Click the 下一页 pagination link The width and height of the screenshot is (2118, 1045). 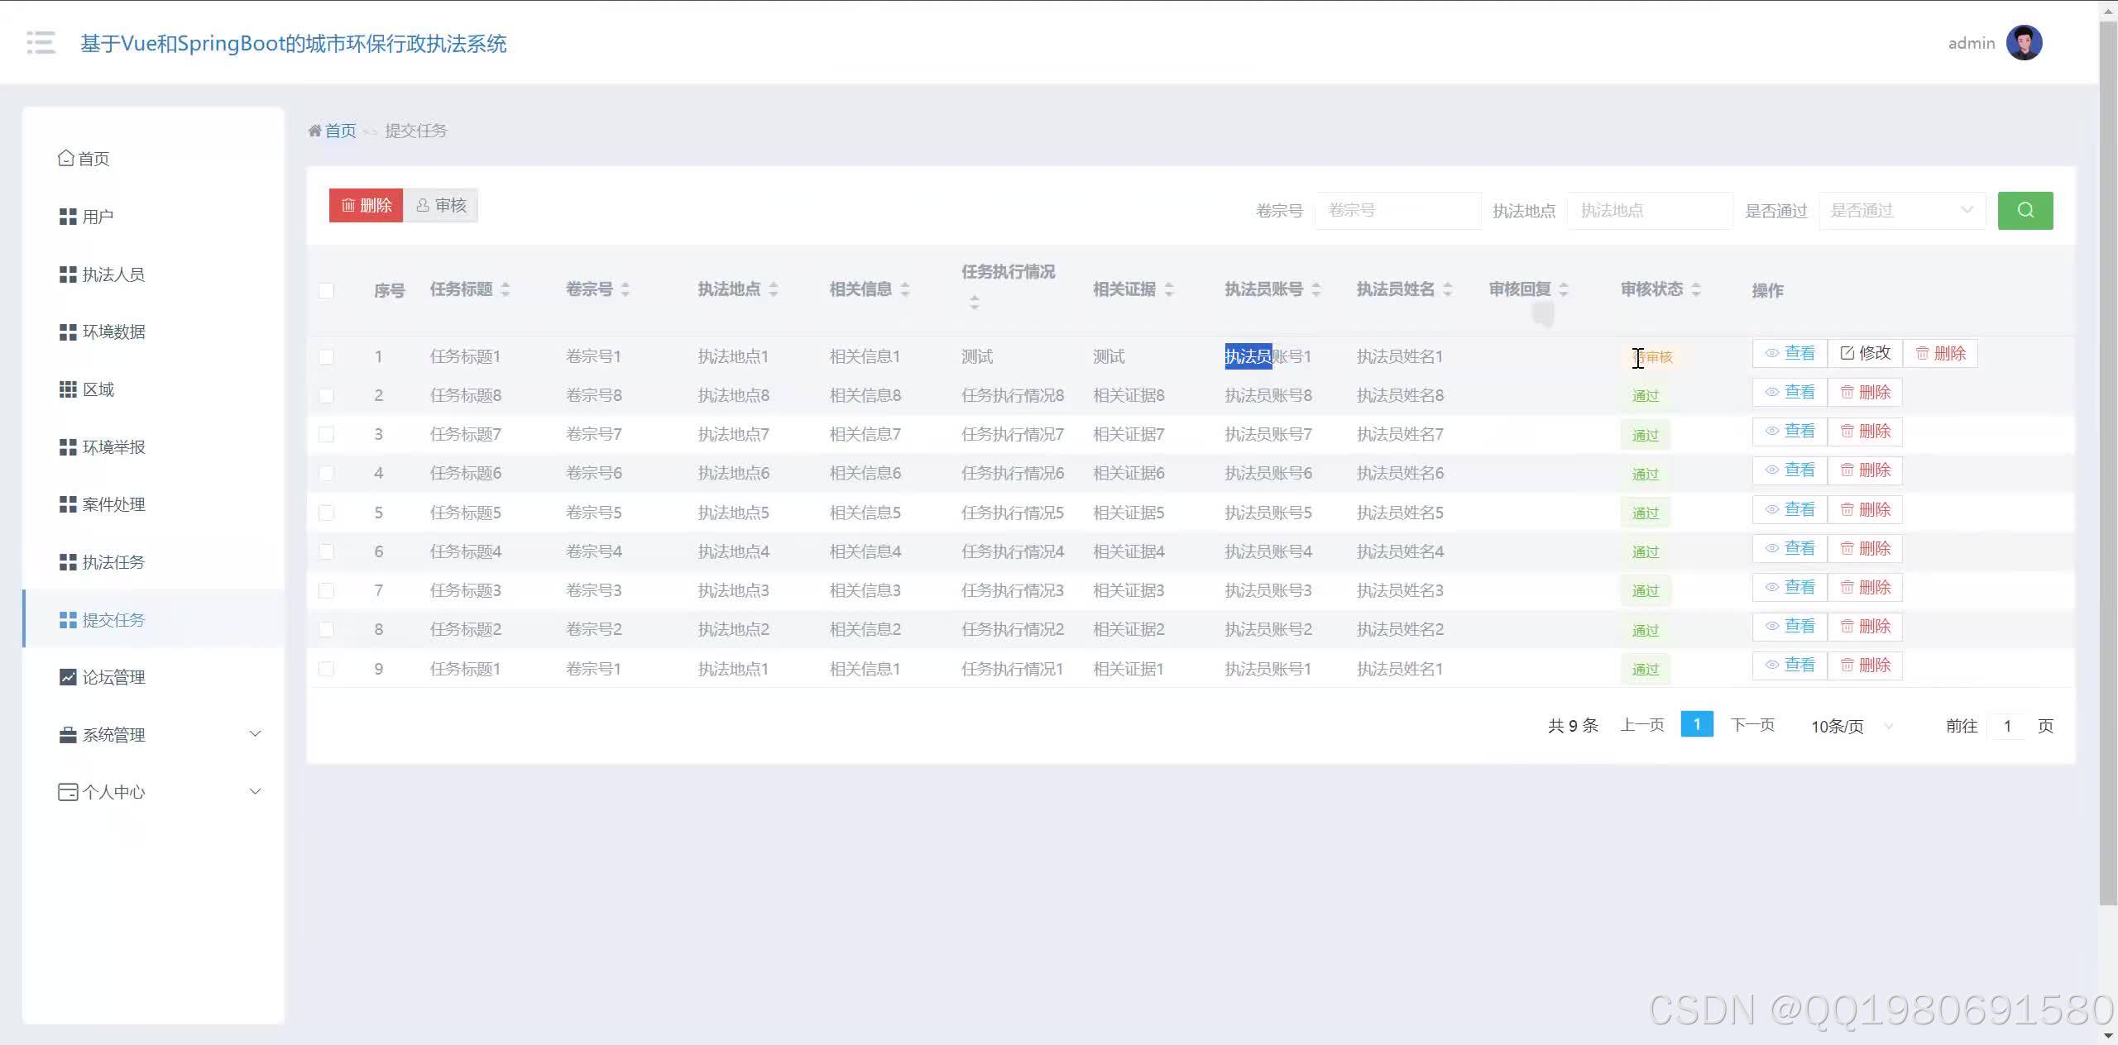pyautogui.click(x=1752, y=725)
